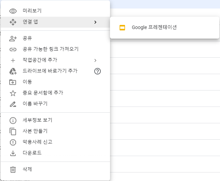The width and height of the screenshot is (220, 181).
Task: Click the 연결 앱 move-arrows icon
Action: coord(13,22)
